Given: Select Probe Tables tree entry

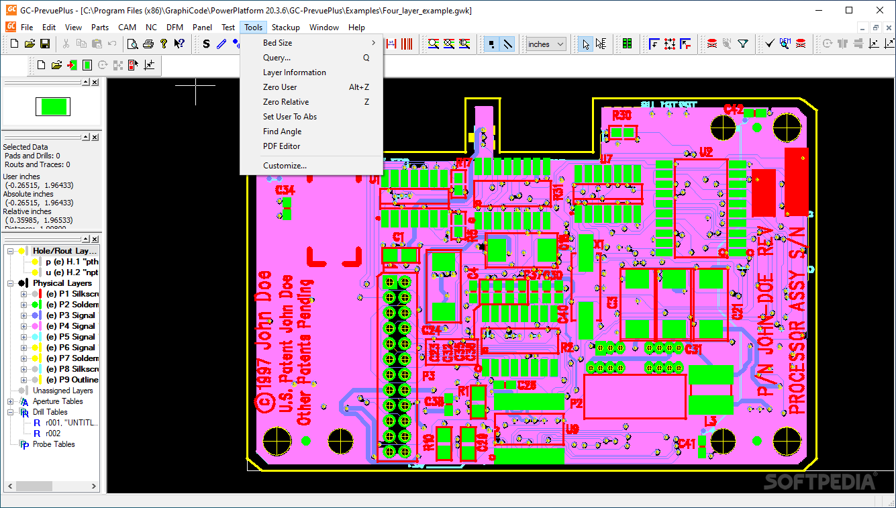Looking at the screenshot, I should click(x=54, y=444).
